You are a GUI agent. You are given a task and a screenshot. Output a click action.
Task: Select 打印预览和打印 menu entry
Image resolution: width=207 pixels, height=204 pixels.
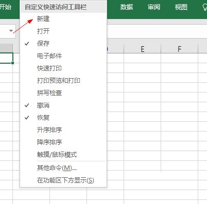tap(63, 81)
